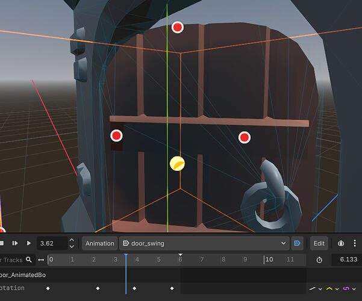362x301 pixels.
Task: Click the left red gizmo handle
Action: 116,135
